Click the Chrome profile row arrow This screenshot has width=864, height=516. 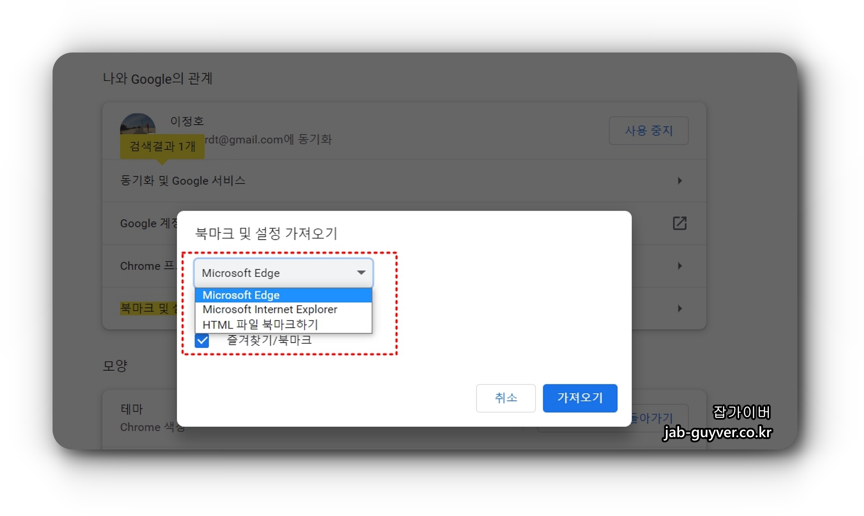679,266
